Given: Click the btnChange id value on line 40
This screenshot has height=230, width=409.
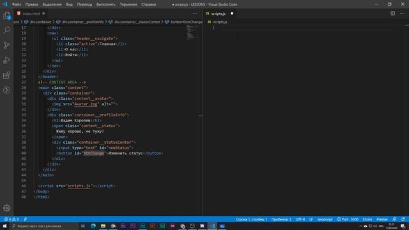Looking at the screenshot, I should coord(94,153).
